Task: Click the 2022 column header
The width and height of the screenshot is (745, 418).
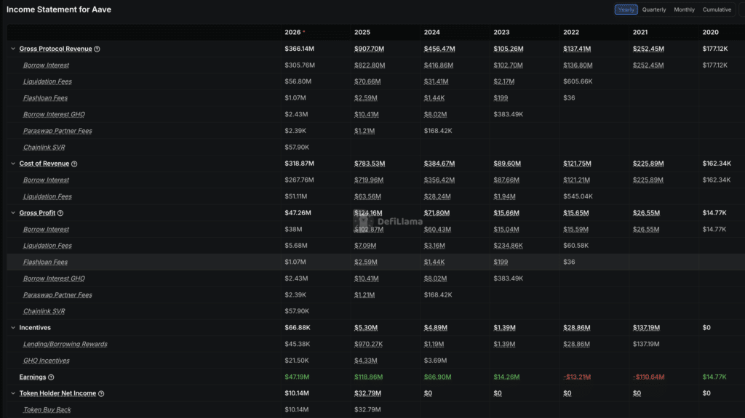Action: coord(571,32)
